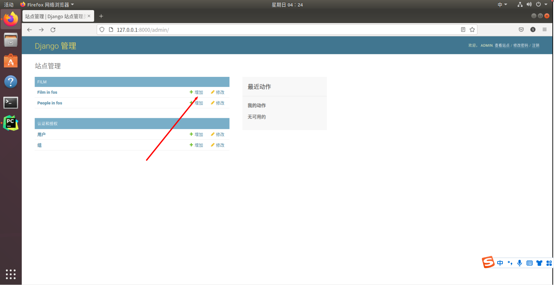The image size is (554, 285).
Task: Open the 用户 users link
Action: 41,135
